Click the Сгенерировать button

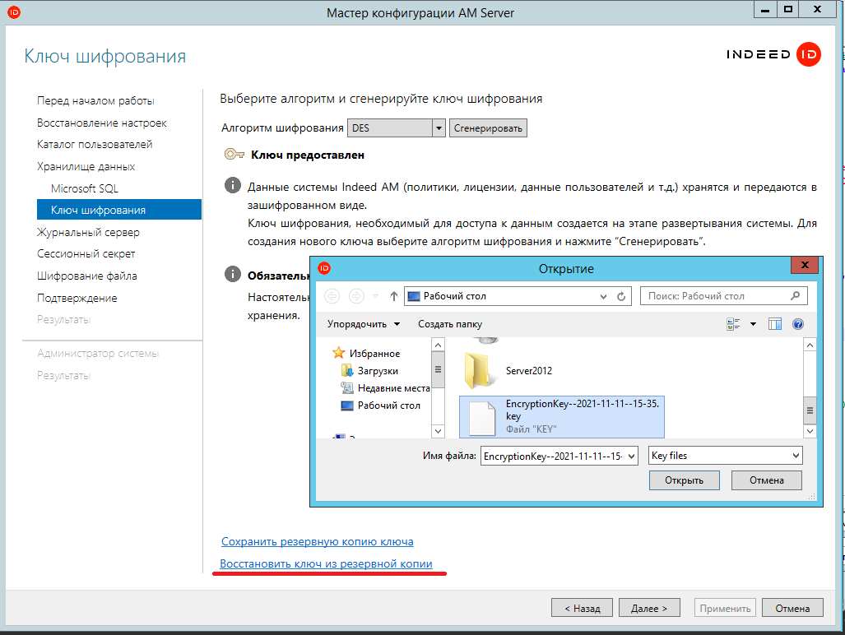488,128
